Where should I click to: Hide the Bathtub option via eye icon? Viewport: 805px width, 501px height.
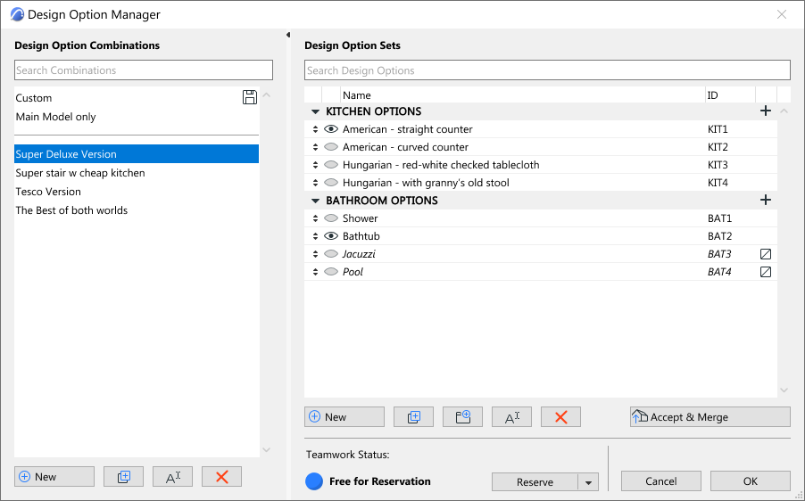coord(331,236)
